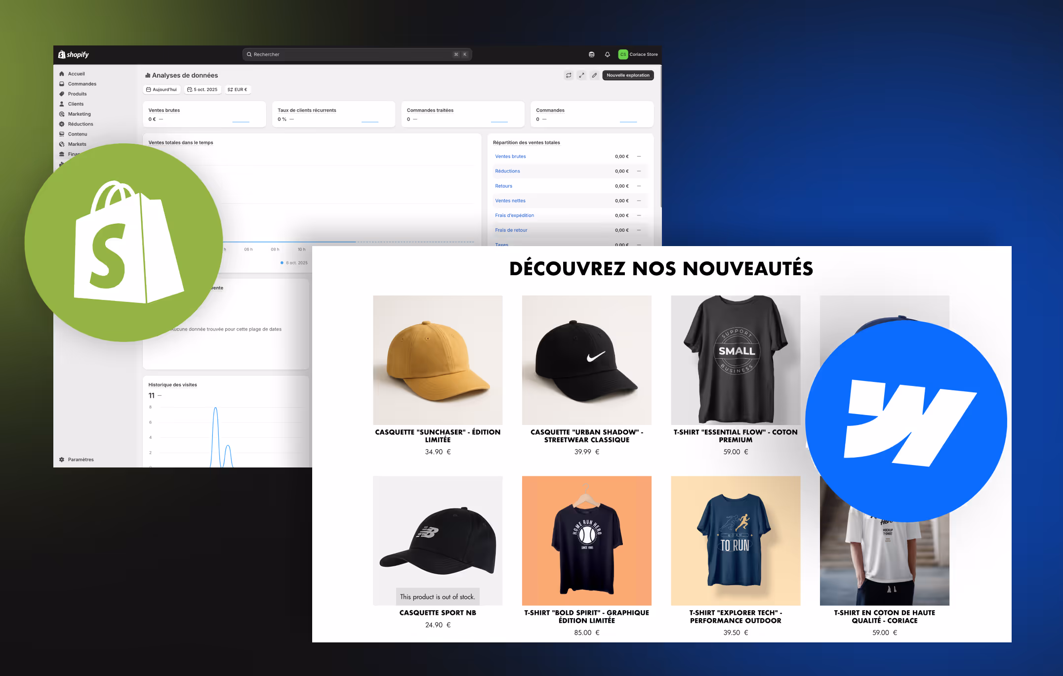Click the Coriace Store avatar
This screenshot has height=676, width=1063.
pyautogui.click(x=623, y=54)
